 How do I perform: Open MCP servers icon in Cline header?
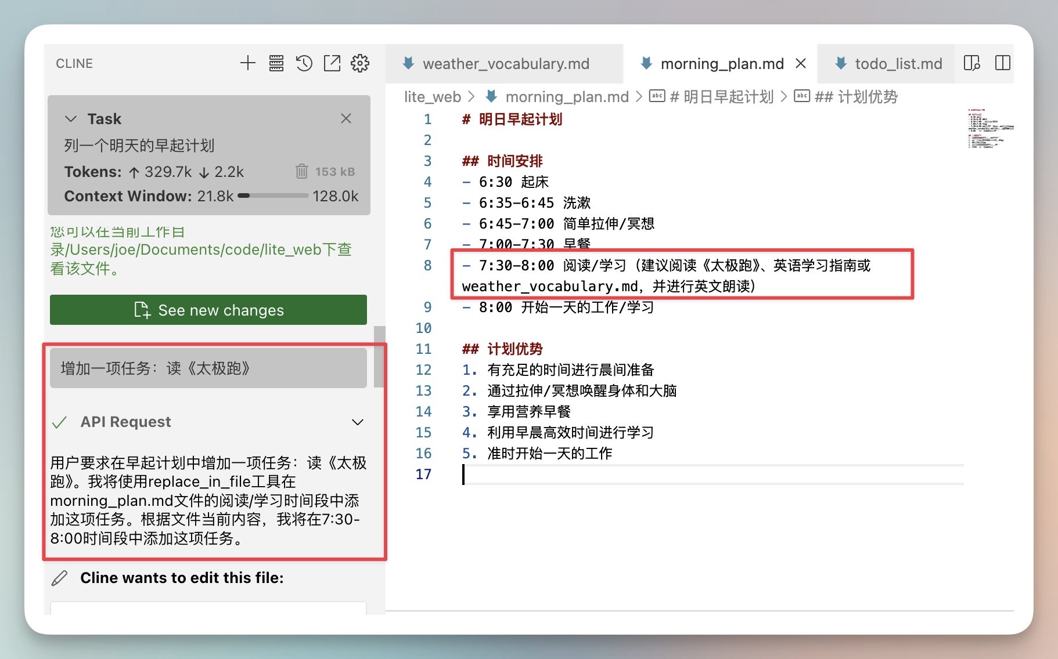click(276, 63)
